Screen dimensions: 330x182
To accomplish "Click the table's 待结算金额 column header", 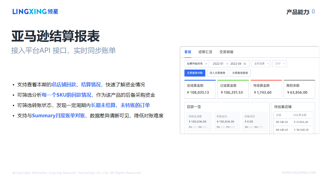I will point(300,115).
